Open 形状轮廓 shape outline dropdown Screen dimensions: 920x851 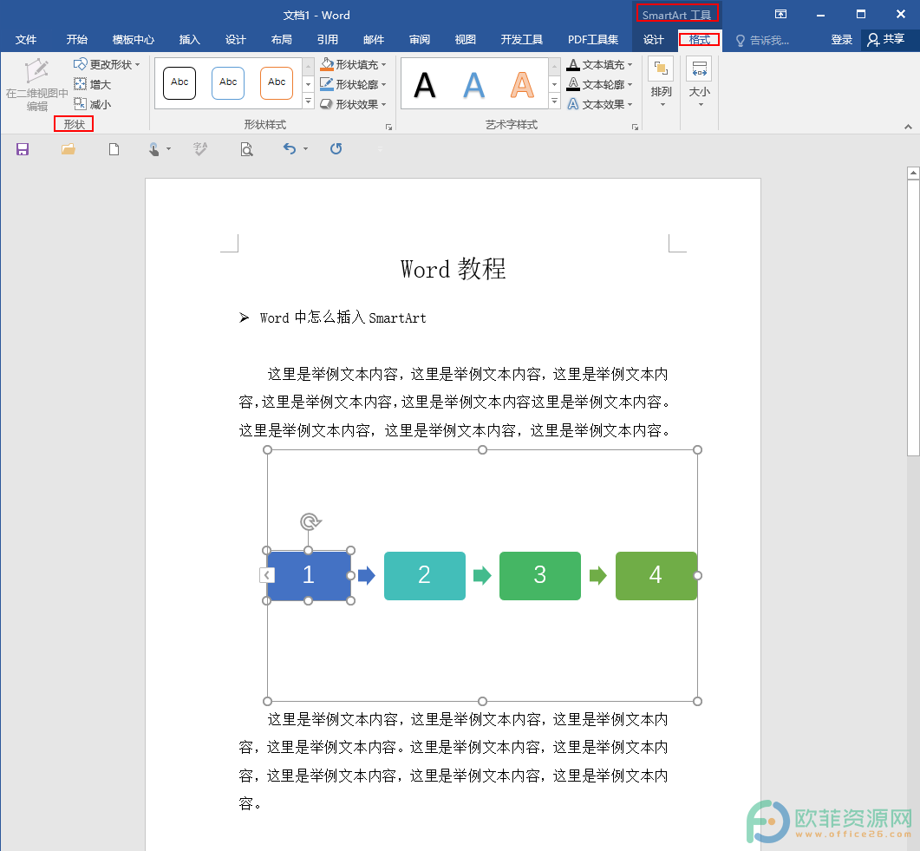353,84
